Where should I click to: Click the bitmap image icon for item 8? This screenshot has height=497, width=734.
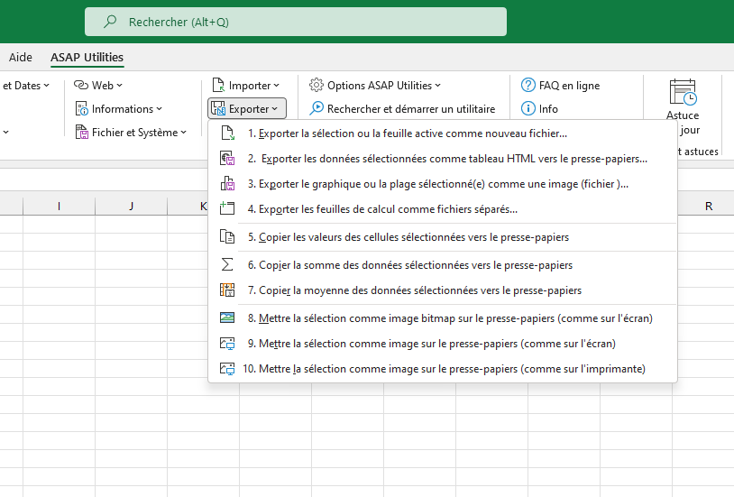(x=227, y=318)
